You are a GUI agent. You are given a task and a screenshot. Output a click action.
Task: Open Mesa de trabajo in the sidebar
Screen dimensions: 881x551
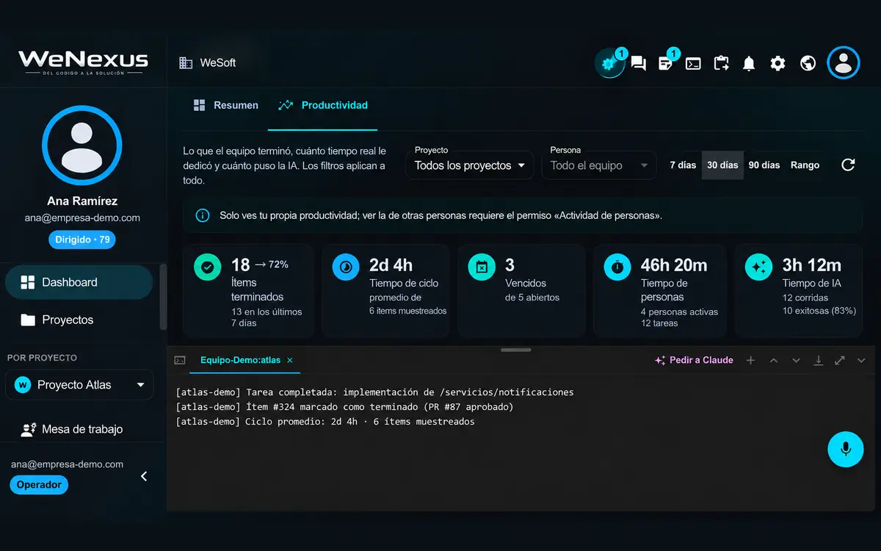click(79, 429)
